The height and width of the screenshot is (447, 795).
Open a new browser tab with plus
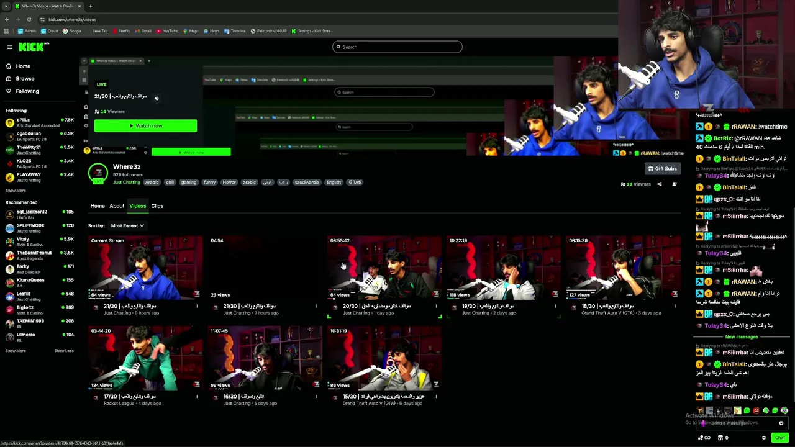91,6
